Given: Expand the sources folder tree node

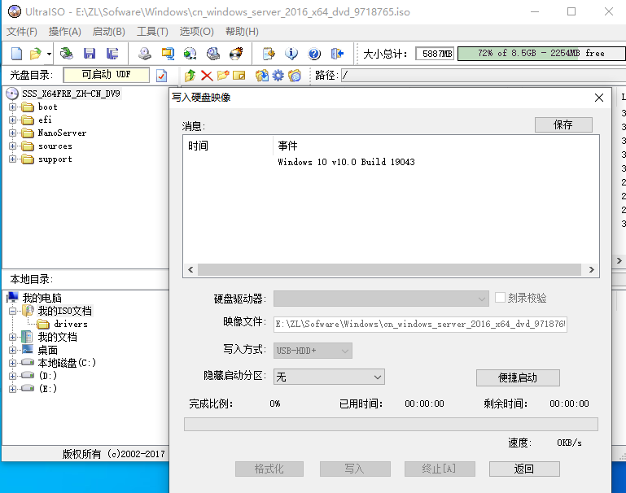Looking at the screenshot, I should tap(13, 146).
